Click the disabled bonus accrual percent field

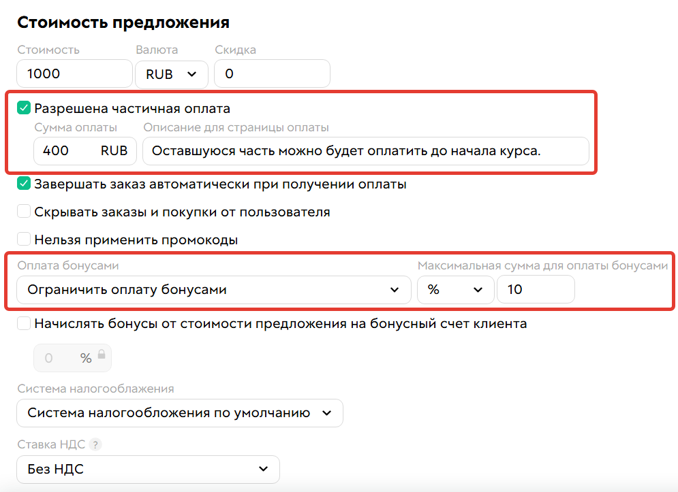coord(73,358)
